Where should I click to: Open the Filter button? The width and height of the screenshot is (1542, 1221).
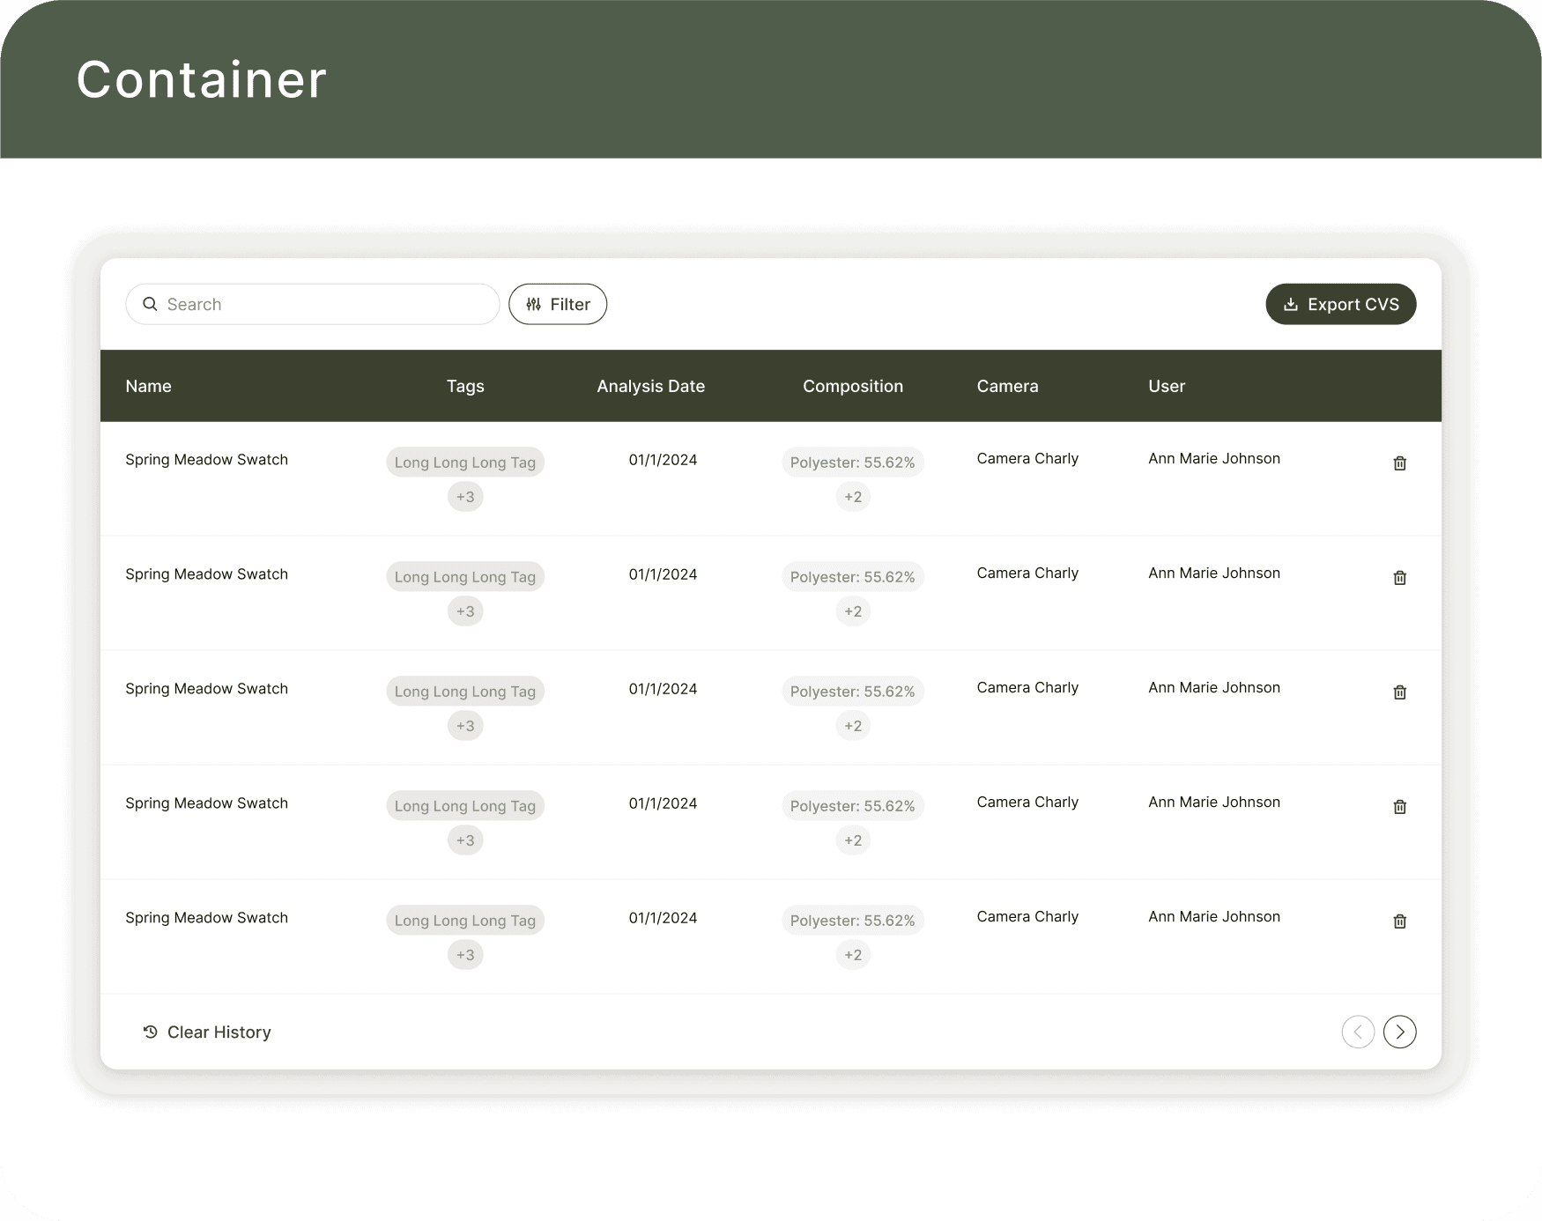pyautogui.click(x=558, y=304)
